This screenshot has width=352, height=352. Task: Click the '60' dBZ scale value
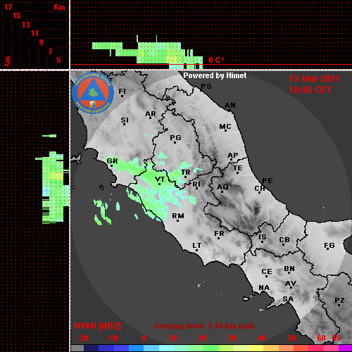tap(321, 338)
